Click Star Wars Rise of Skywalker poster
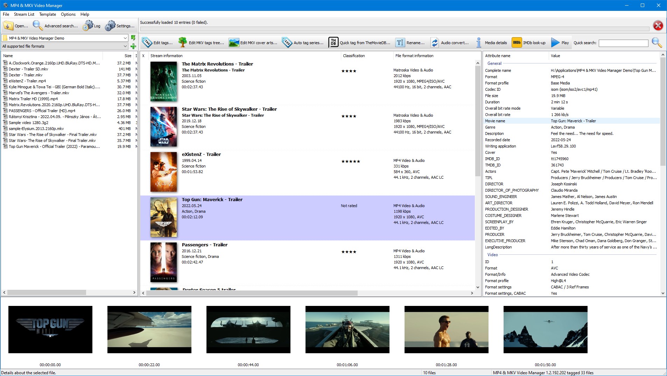 (163, 127)
